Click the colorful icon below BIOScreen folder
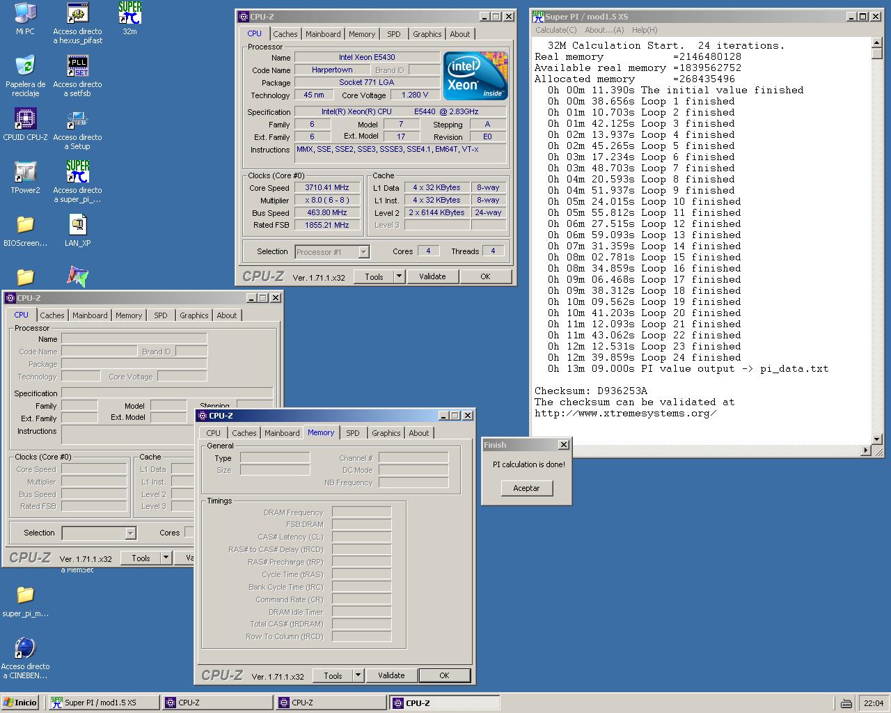This screenshot has width=891, height=713. (77, 276)
